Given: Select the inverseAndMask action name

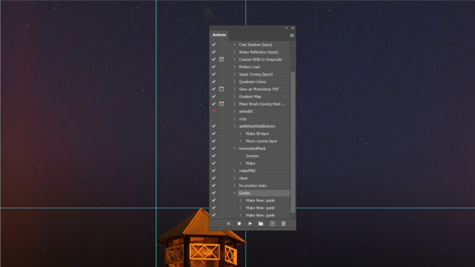Looking at the screenshot, I should pos(252,148).
